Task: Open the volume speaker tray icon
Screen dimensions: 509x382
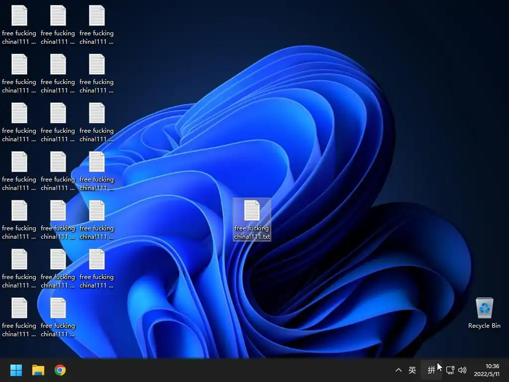Action: coord(462,370)
